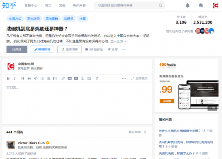Upload an image via editor toolbar

[69, 78]
